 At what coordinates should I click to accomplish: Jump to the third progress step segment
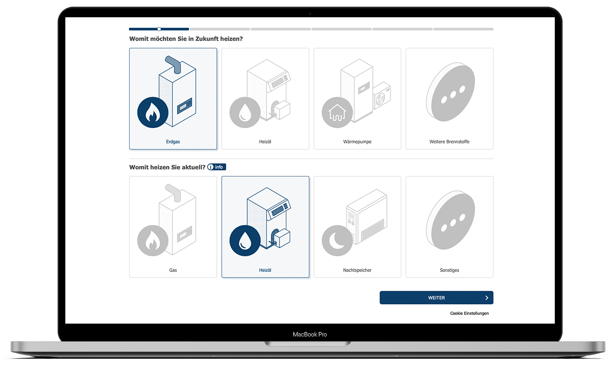280,29
